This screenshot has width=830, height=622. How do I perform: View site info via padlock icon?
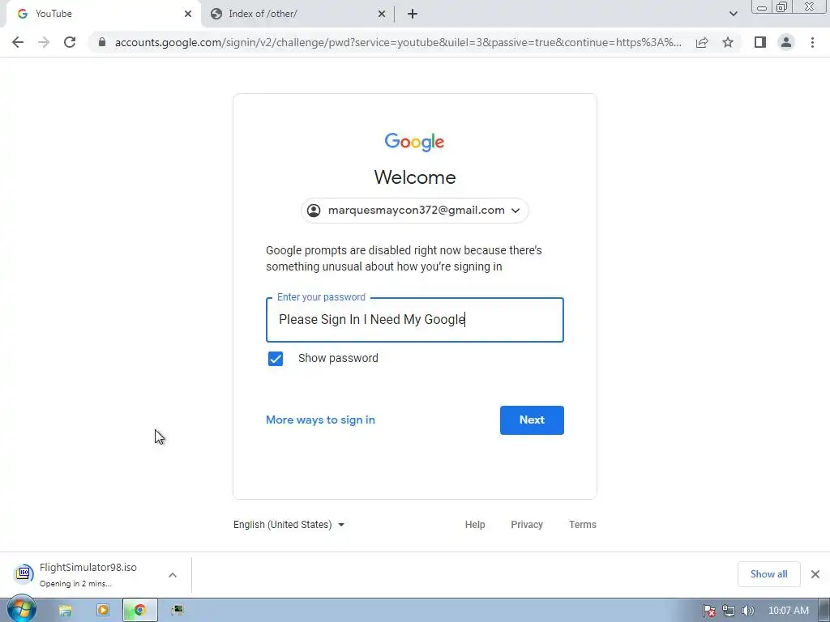coord(102,42)
